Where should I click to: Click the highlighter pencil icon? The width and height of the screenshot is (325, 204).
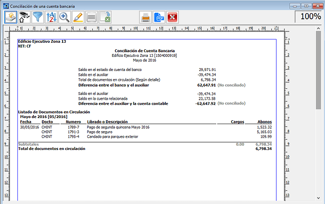point(78,18)
